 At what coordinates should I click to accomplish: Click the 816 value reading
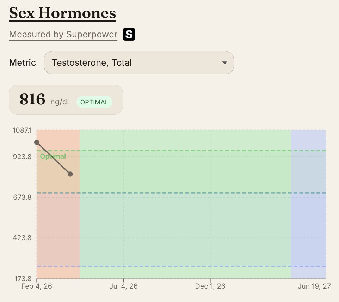[32, 99]
